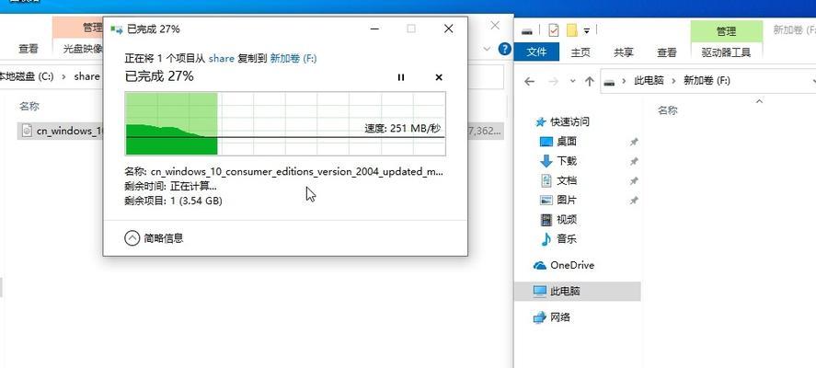Open 查看 tab in the left window
This screenshot has height=368, width=816.
click(29, 49)
